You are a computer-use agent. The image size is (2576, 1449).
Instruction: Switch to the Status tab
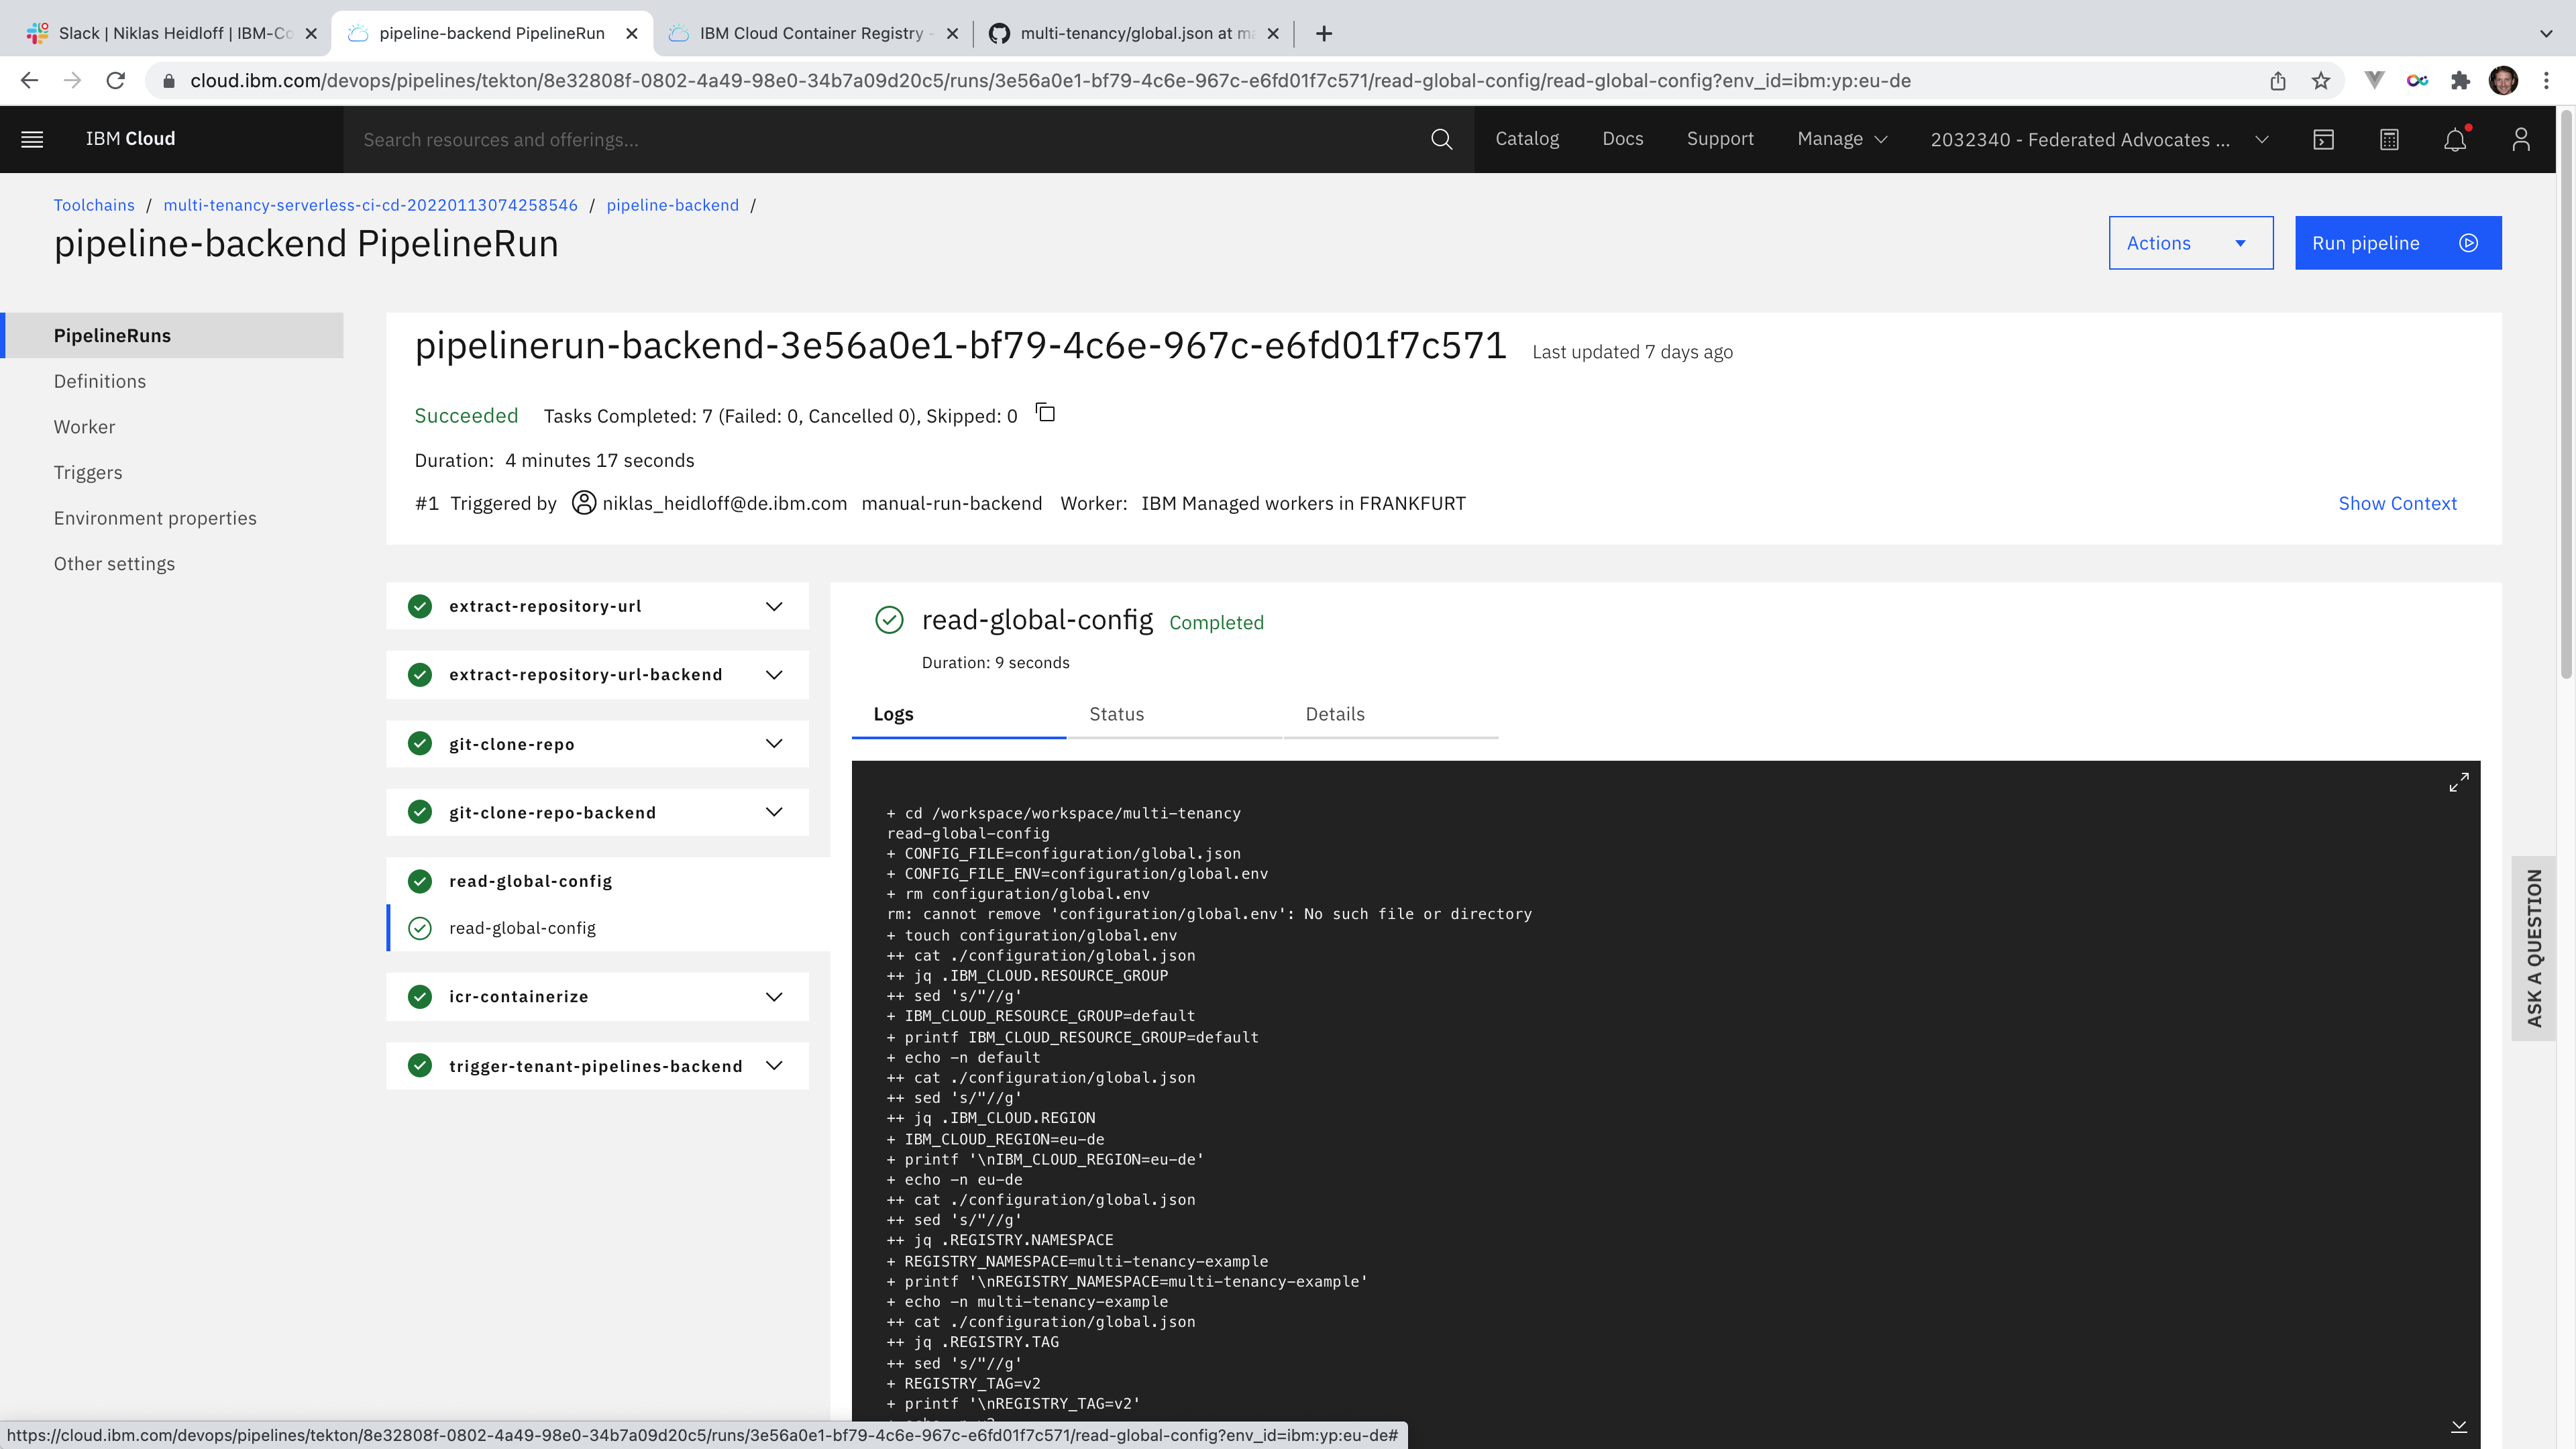pos(1116,714)
